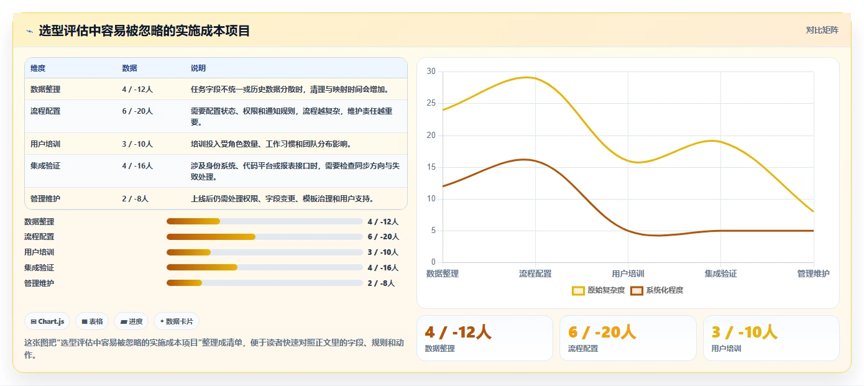Viewport: 864px width, 386px height.
Task: Click the 管理维护 label on the chart x-axis
Action: 813,273
